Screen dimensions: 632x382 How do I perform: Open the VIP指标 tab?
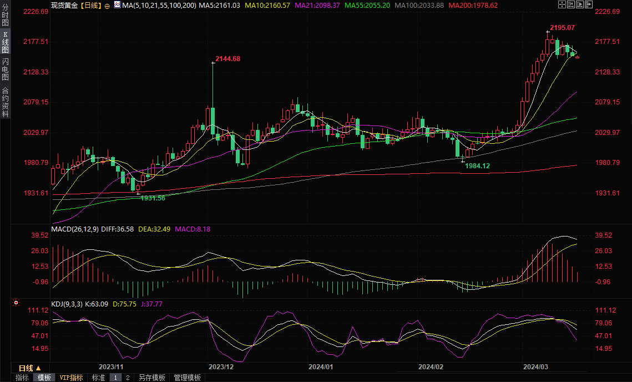71,378
